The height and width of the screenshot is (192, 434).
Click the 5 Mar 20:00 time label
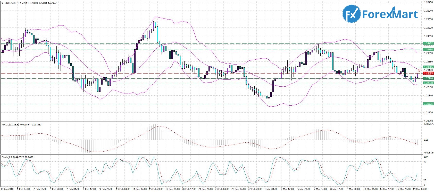coord(304,189)
